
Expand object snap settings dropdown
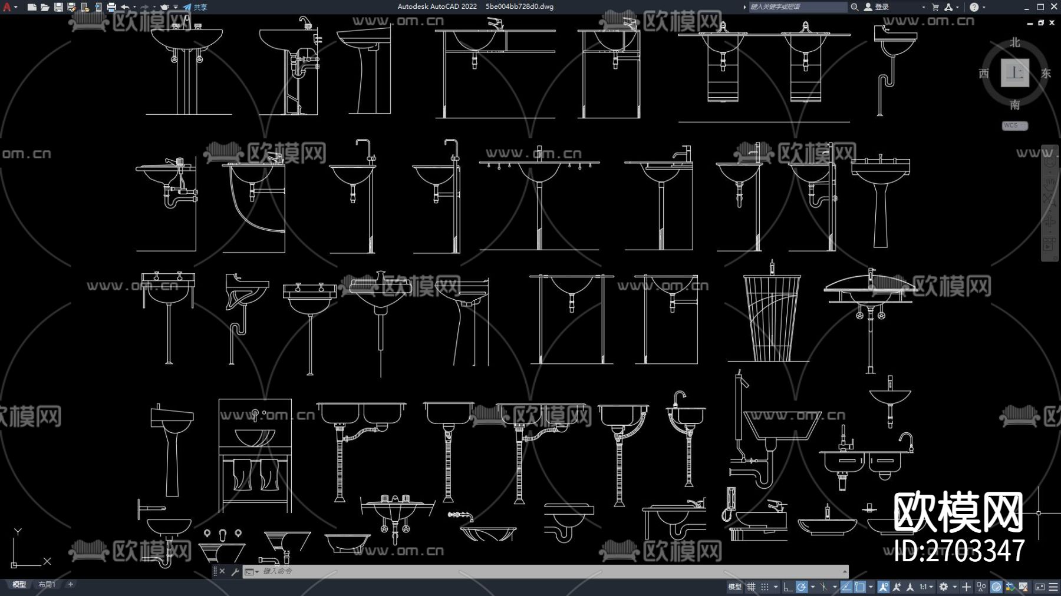pyautogui.click(x=871, y=587)
